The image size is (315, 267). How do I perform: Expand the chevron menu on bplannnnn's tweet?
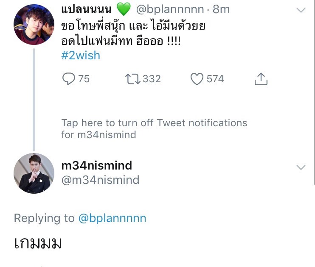[301, 10]
